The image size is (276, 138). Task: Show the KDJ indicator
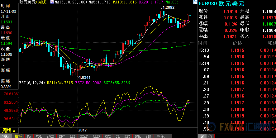click(62, 136)
